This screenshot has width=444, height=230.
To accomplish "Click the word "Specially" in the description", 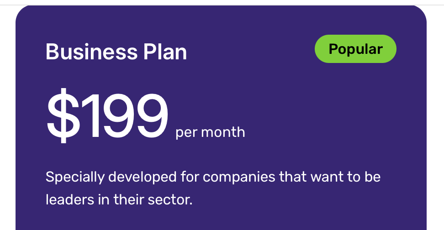I will 75,177.
